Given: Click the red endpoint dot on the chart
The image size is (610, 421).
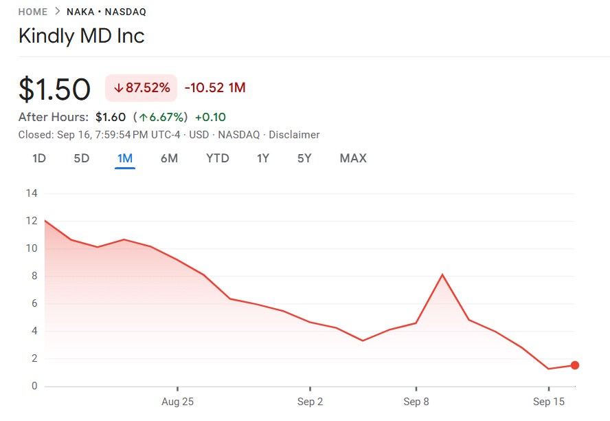Looking at the screenshot, I should (575, 366).
